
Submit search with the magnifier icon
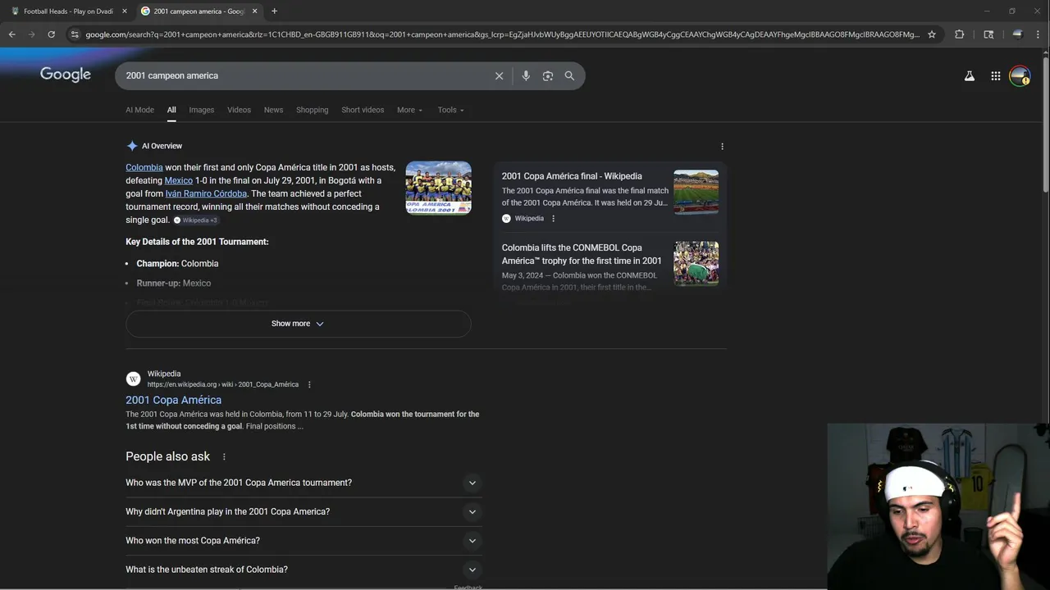(x=569, y=75)
